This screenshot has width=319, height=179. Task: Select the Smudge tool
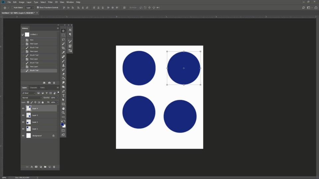[63, 83]
